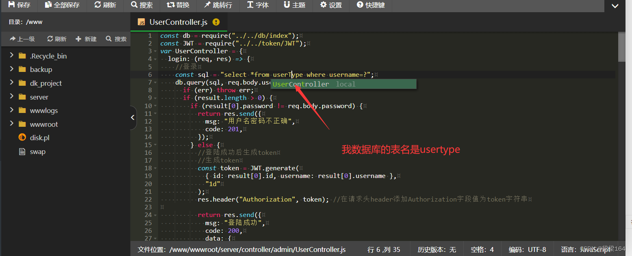Collapse the file tree sidebar arrow
This screenshot has width=632, height=256.
[133, 117]
